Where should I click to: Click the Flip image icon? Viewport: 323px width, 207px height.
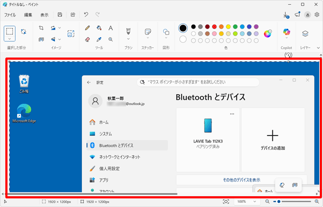click(53, 39)
